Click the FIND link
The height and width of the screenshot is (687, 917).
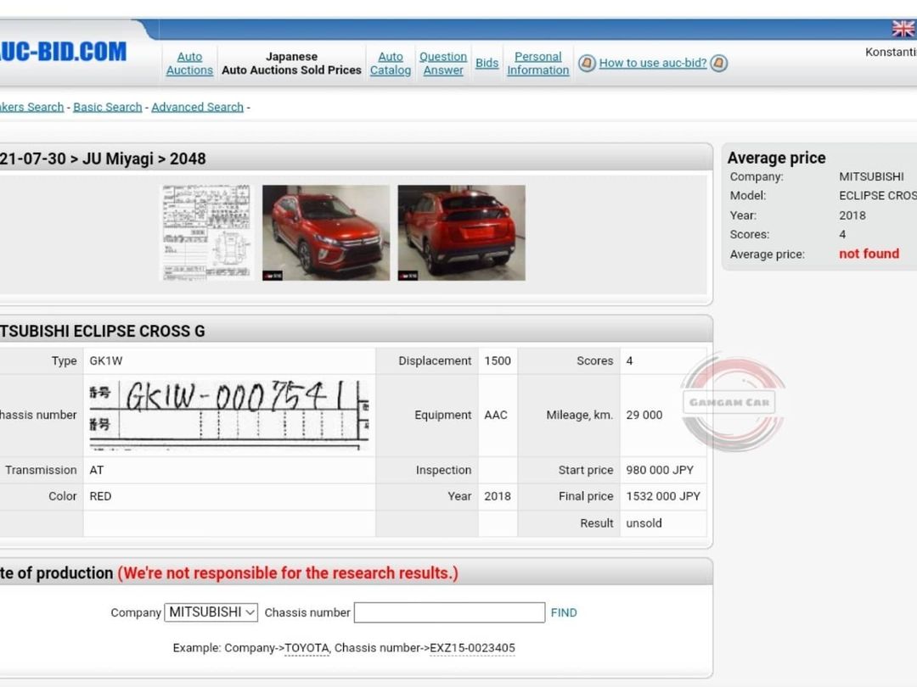pos(563,612)
